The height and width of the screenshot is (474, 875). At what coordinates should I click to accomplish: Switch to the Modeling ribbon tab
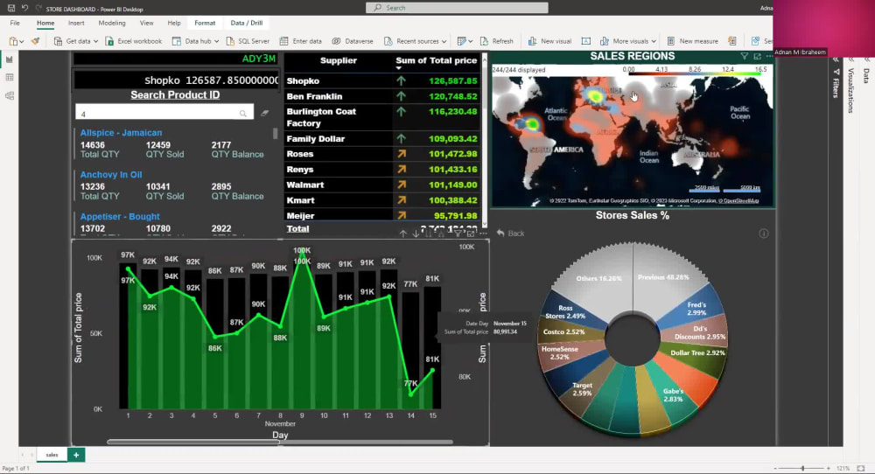click(x=112, y=23)
